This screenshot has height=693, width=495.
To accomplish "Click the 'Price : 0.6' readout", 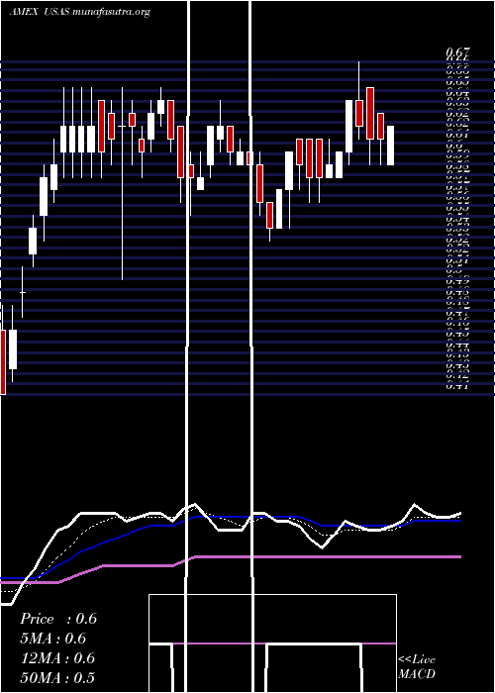I will 57,619.
